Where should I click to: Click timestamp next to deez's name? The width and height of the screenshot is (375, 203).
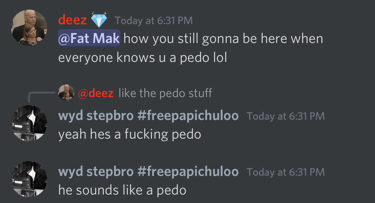[x=154, y=20]
